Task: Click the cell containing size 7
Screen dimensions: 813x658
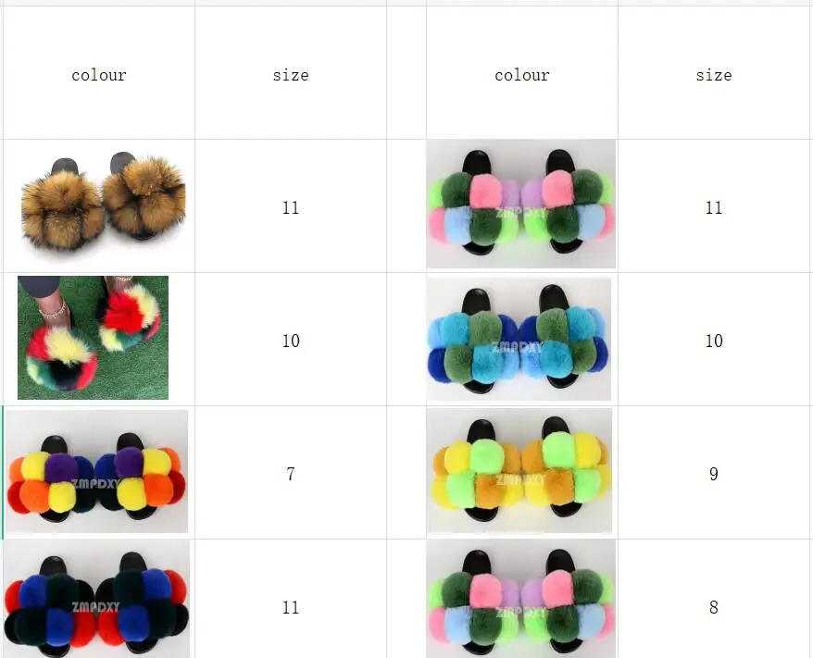Action: (291, 473)
